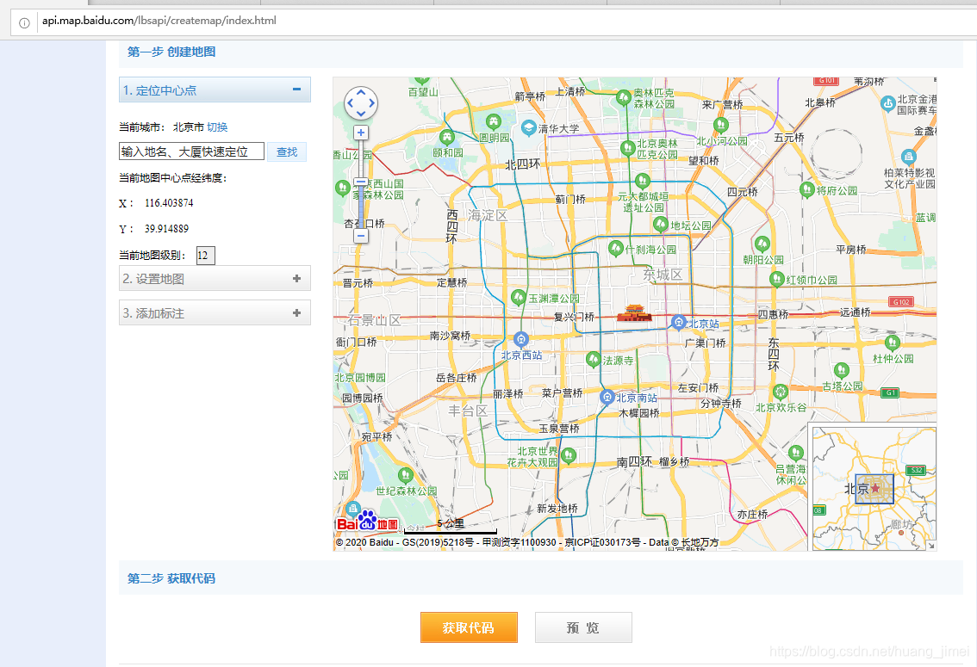
Task: Click the 世纪森林公园 marker icon
Action: click(406, 476)
